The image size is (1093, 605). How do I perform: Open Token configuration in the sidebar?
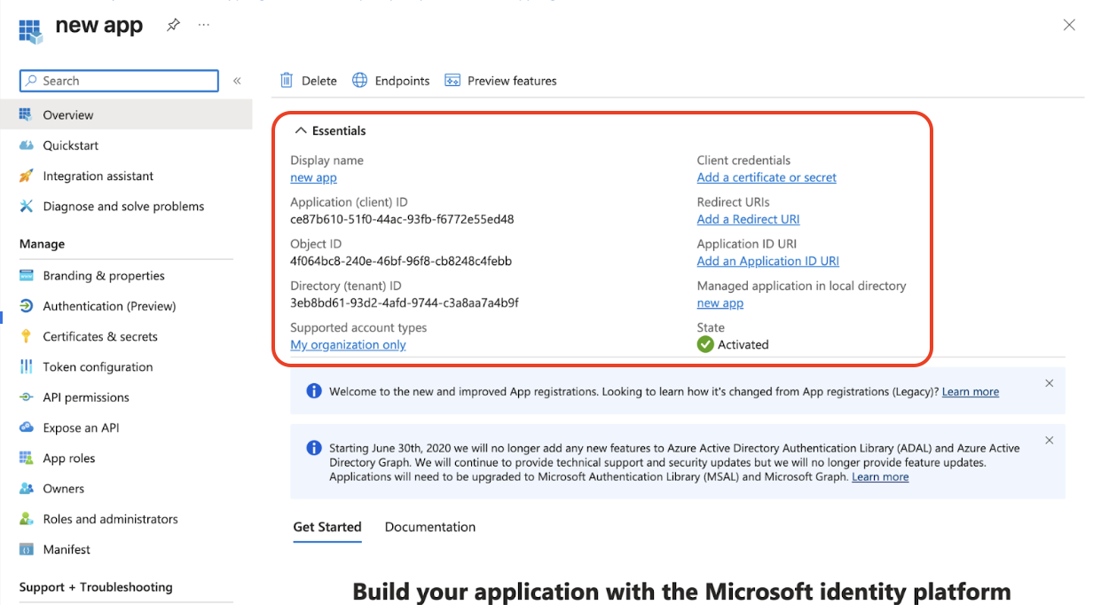tap(98, 366)
